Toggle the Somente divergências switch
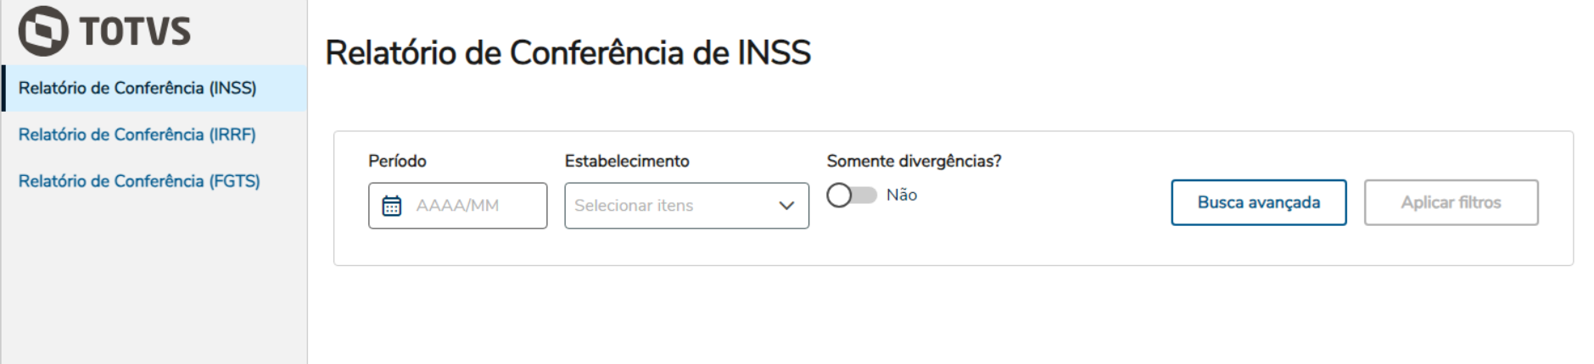The image size is (1594, 364). click(x=851, y=196)
